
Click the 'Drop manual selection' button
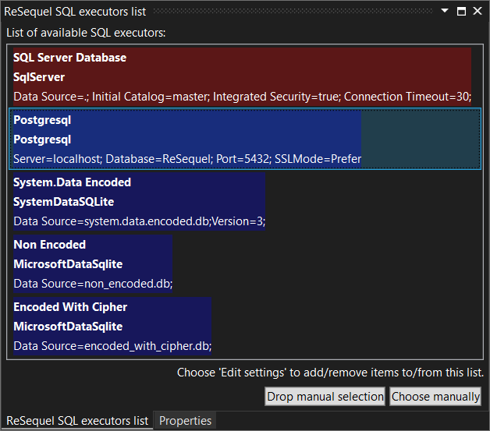tap(325, 397)
